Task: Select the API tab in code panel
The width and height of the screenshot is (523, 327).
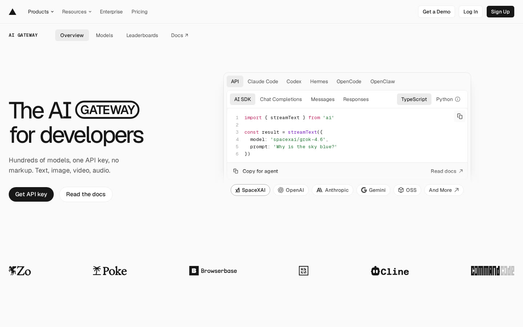Action: click(x=235, y=81)
